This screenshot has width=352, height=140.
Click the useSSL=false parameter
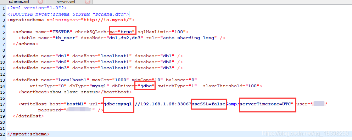208,104
